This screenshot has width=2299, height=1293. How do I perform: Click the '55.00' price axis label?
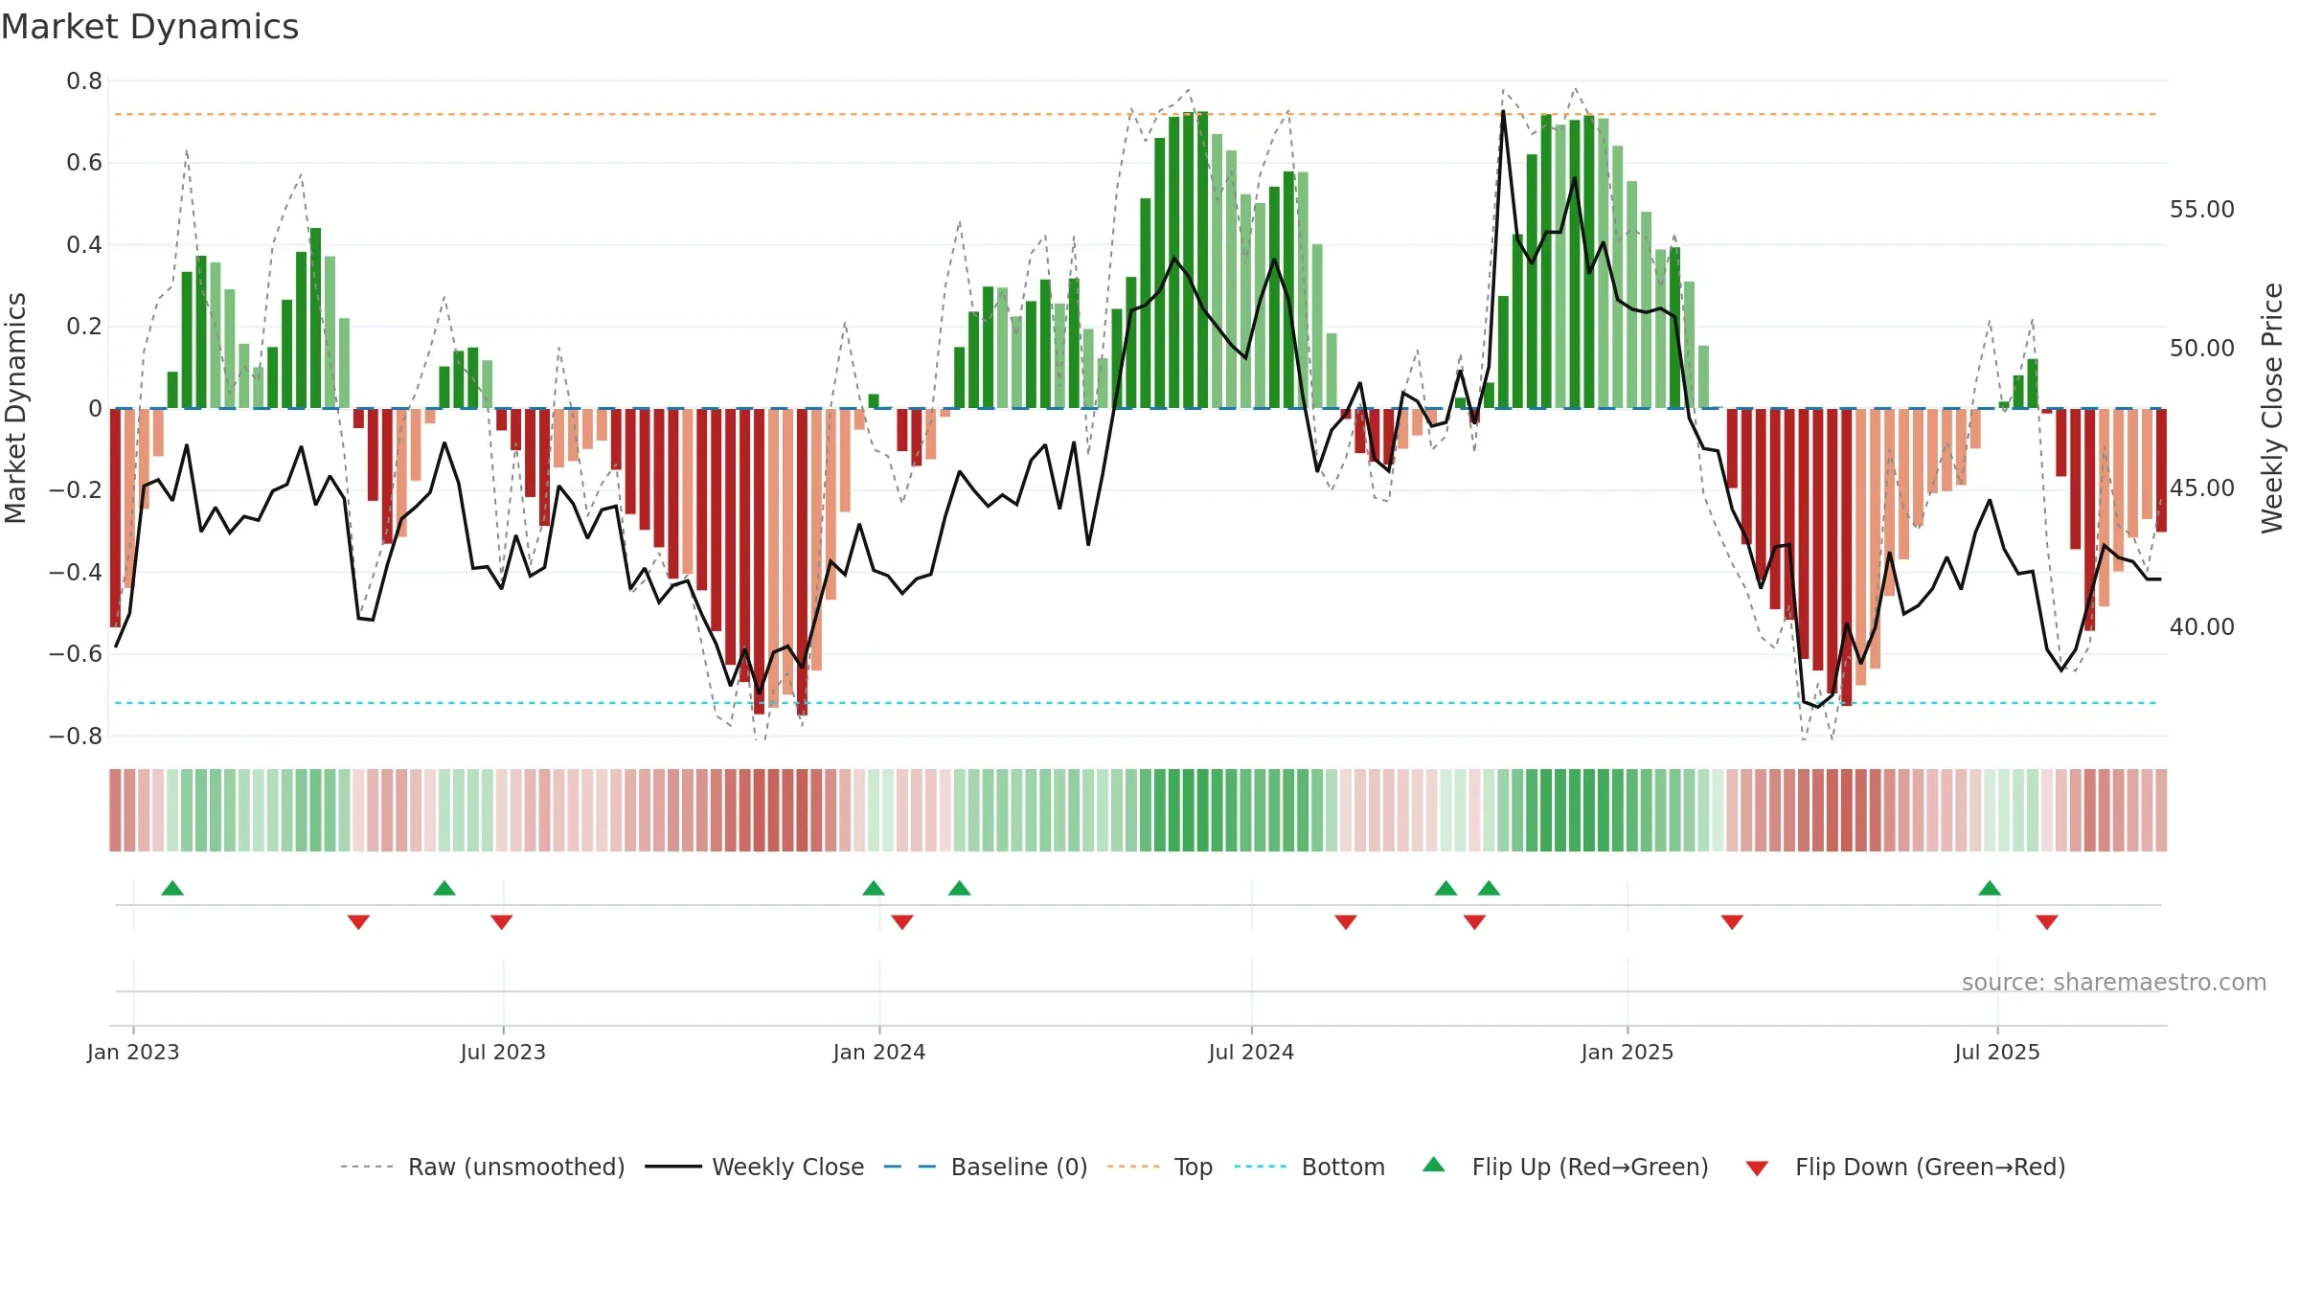[2202, 210]
